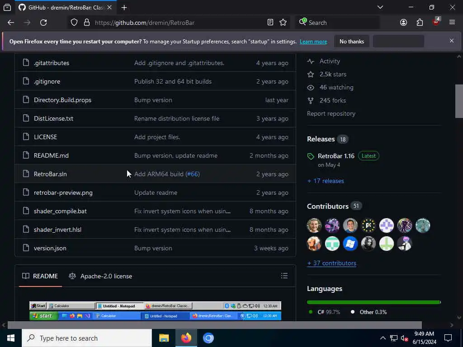Click the muted volume tray icon

click(404, 338)
